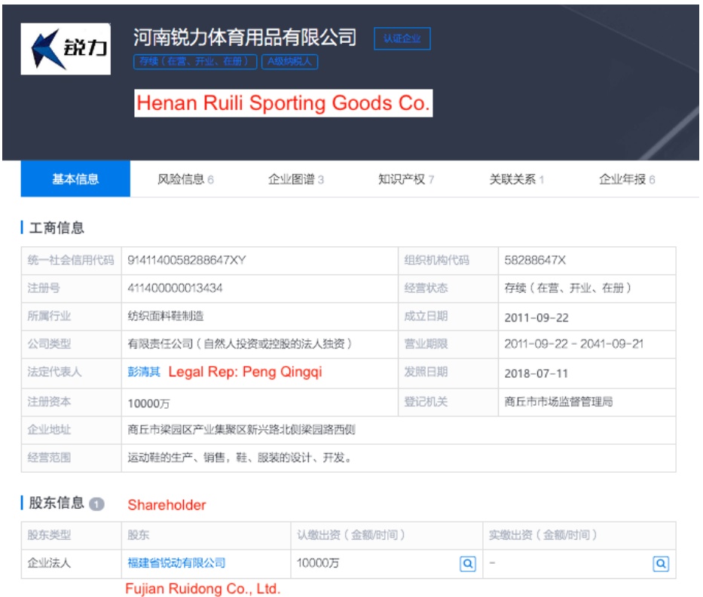Open legal representative 彭清其 link
703x597 pixels.
click(144, 372)
